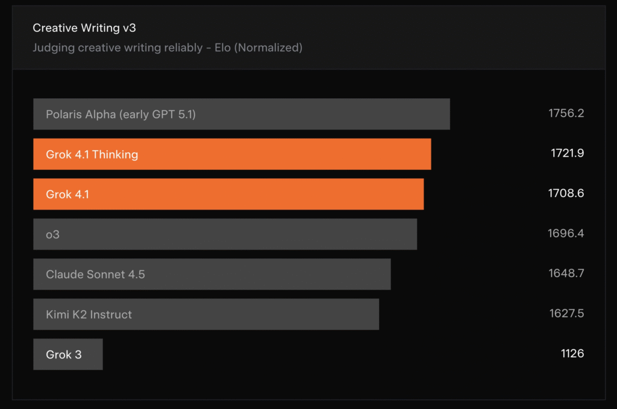This screenshot has height=409, width=617.
Task: Click the "Grok 4.1 Thinking" label text
Action: pyautogui.click(x=92, y=154)
